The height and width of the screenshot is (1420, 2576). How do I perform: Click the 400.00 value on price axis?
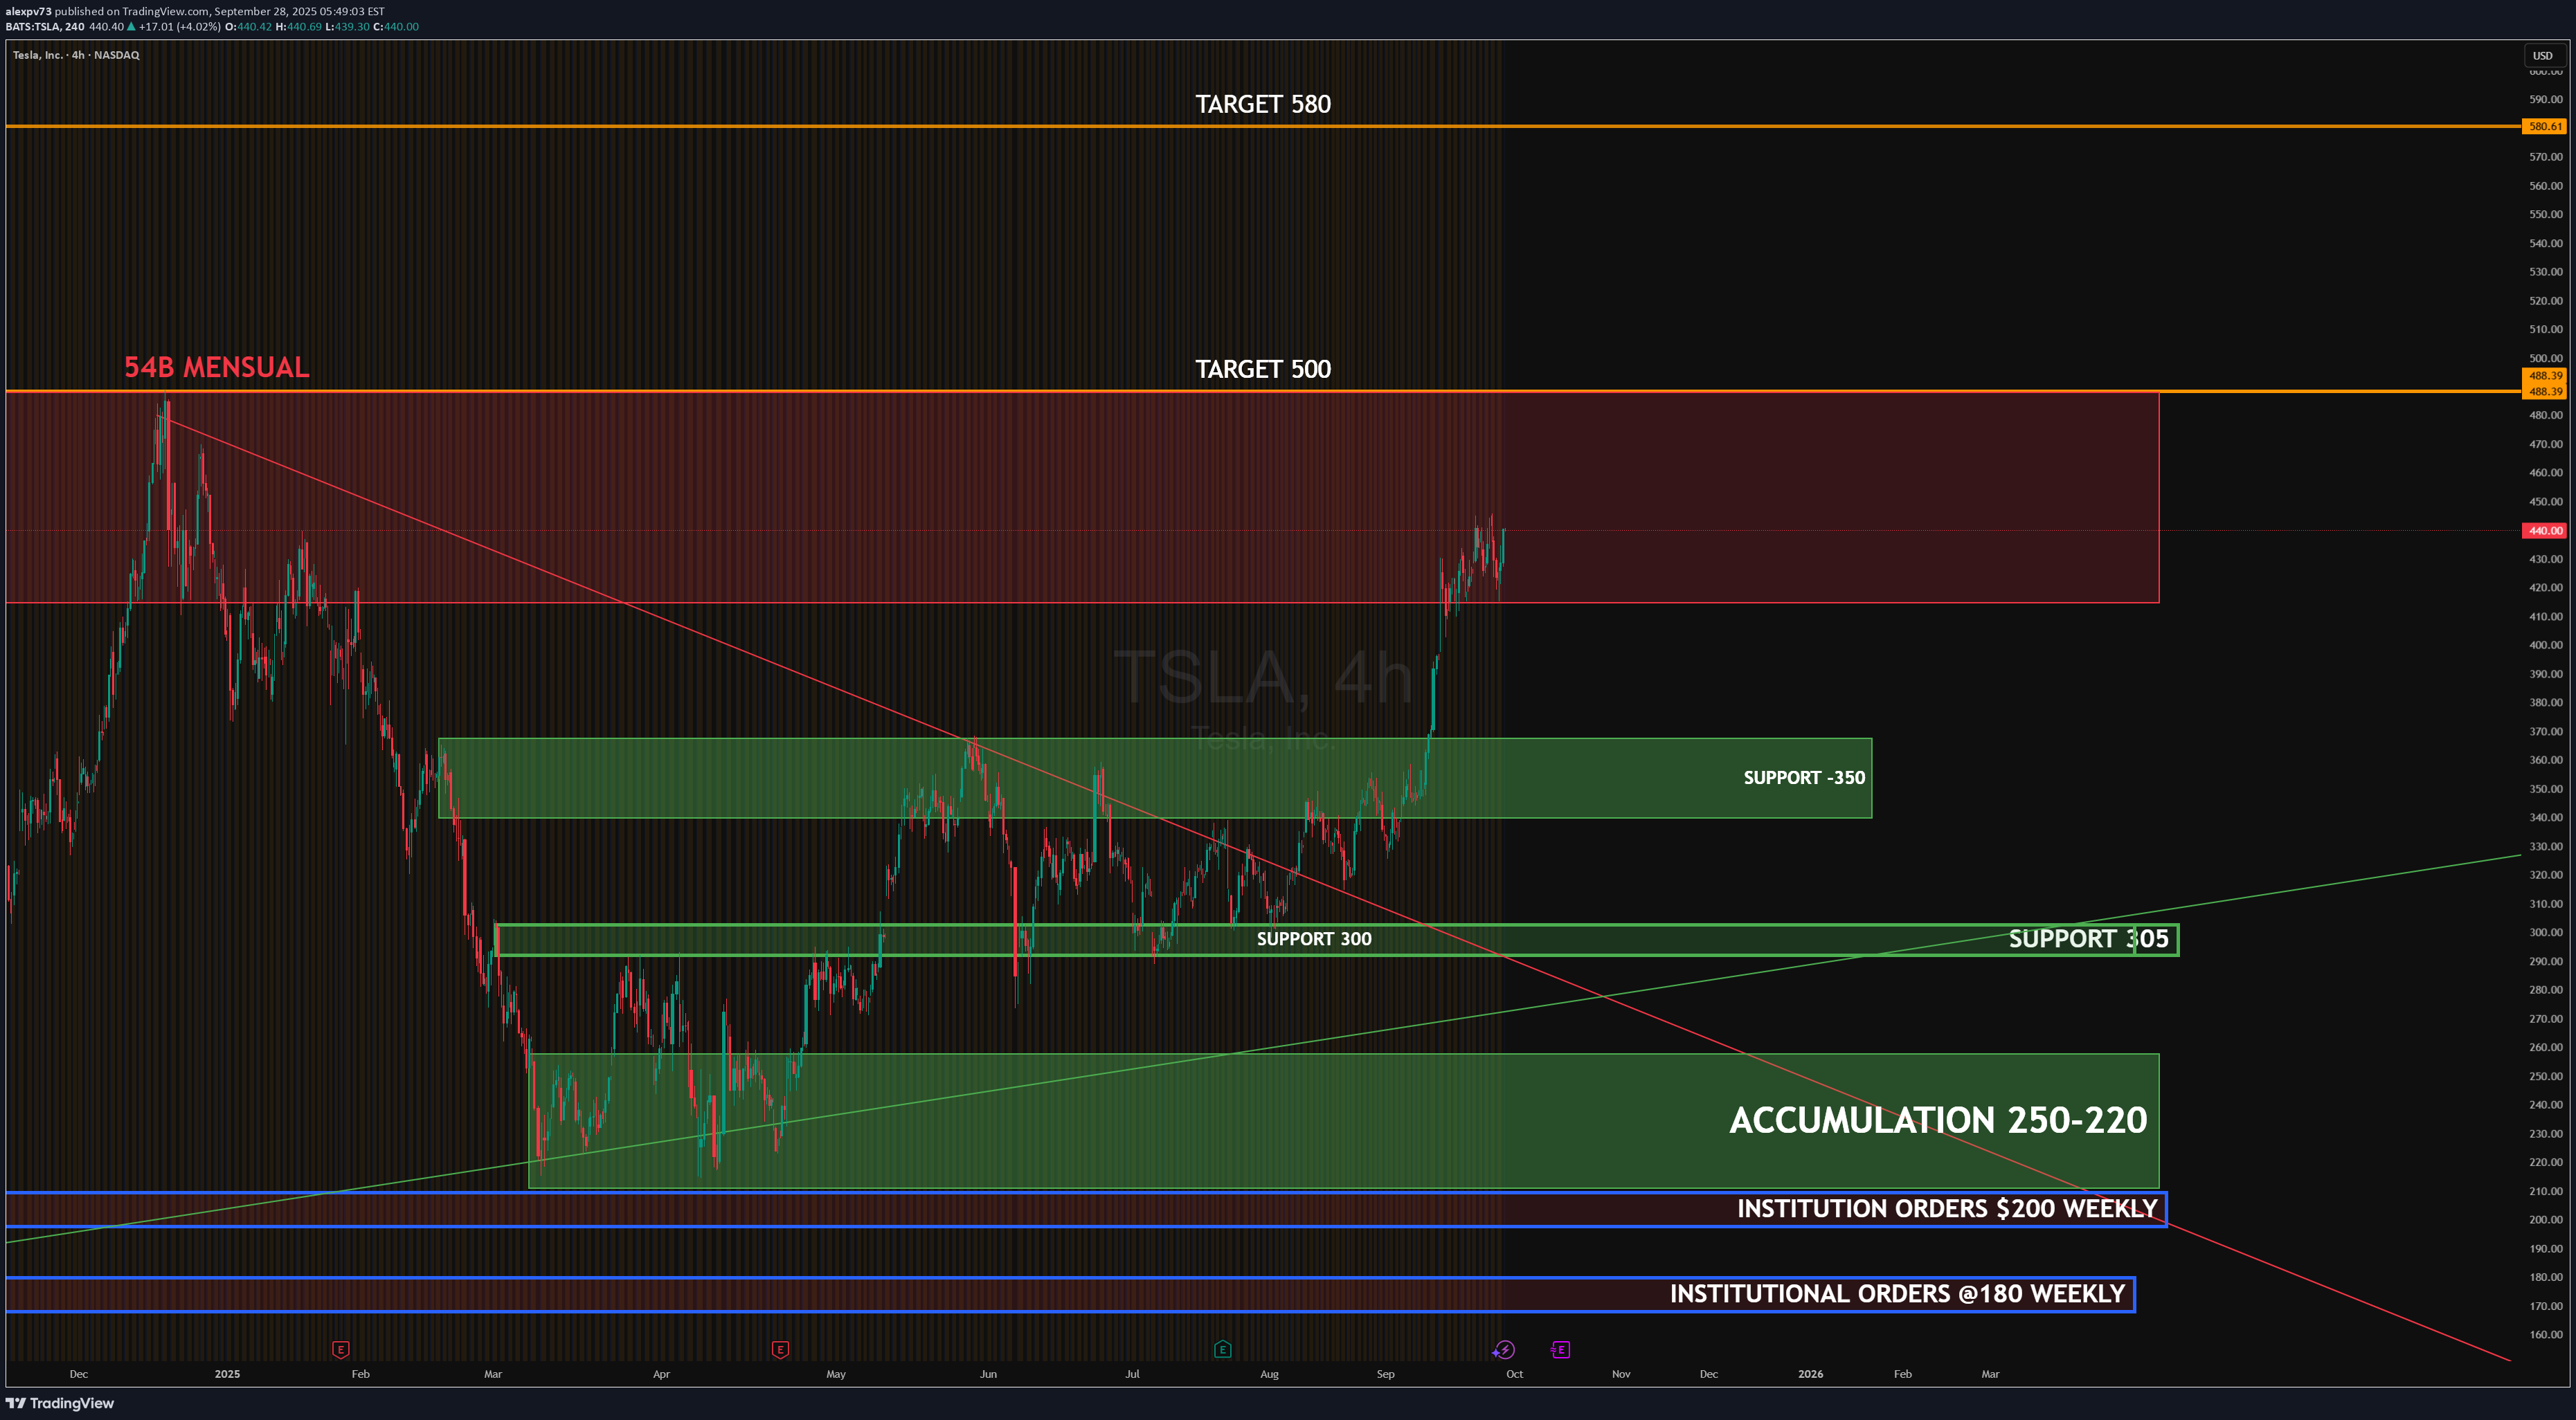tap(2546, 644)
